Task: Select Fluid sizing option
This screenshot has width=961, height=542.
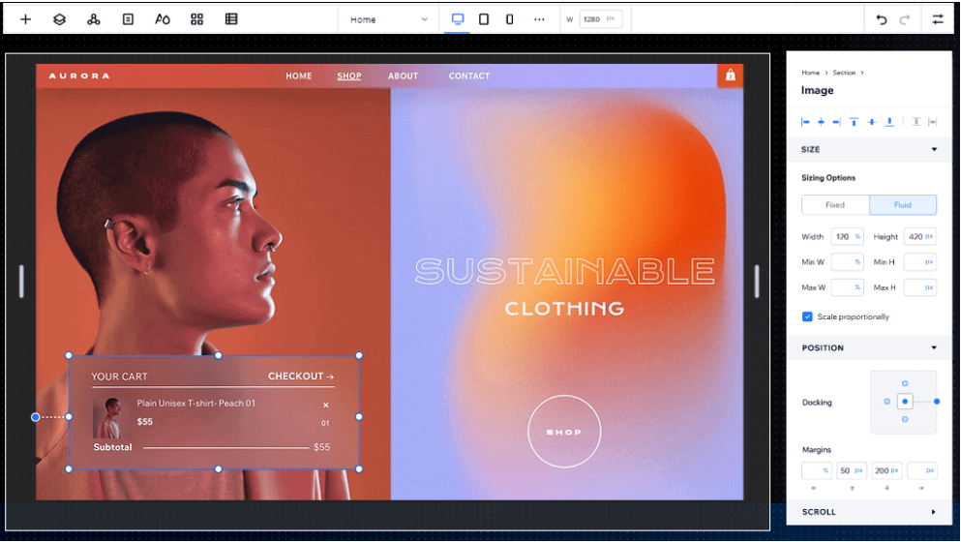Action: click(x=903, y=205)
